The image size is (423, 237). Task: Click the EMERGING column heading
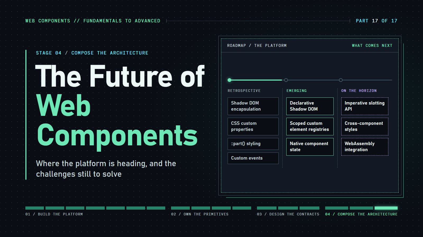297,91
